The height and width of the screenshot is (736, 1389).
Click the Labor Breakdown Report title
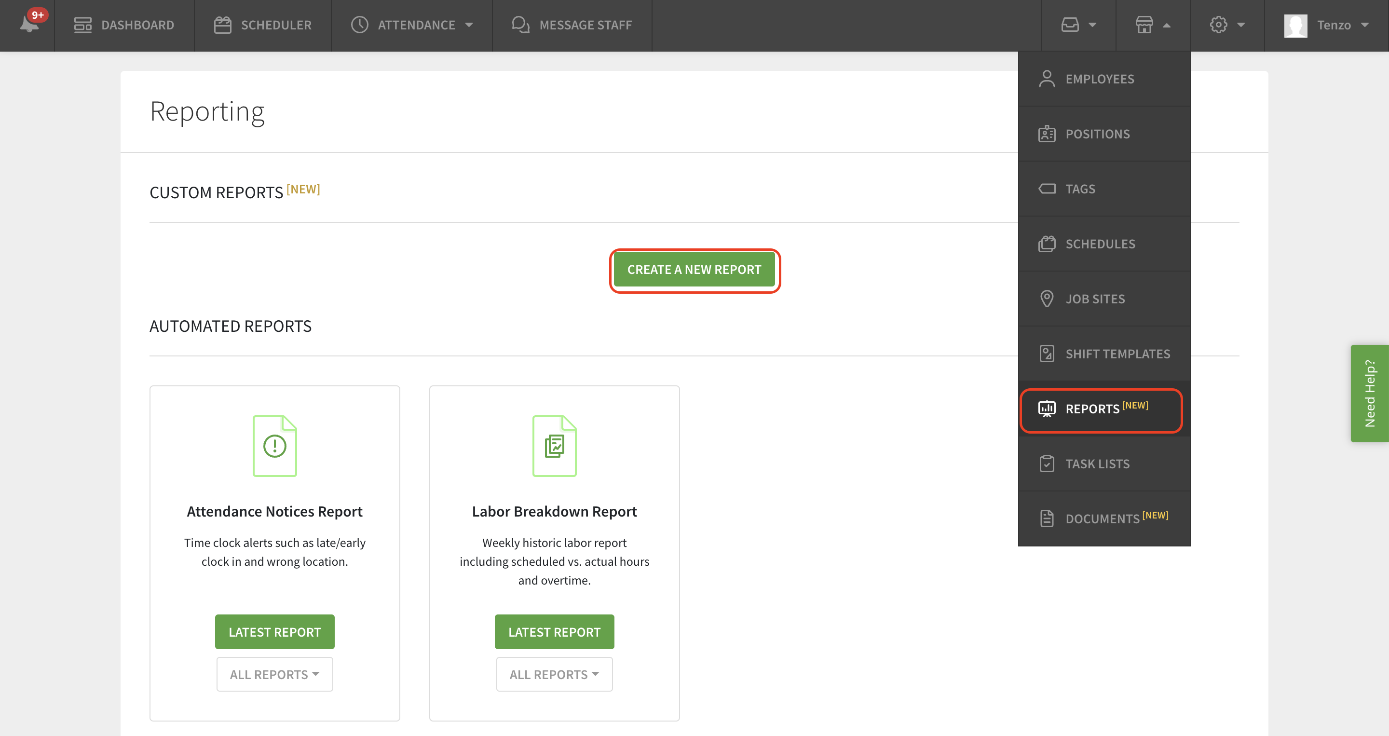tap(554, 511)
